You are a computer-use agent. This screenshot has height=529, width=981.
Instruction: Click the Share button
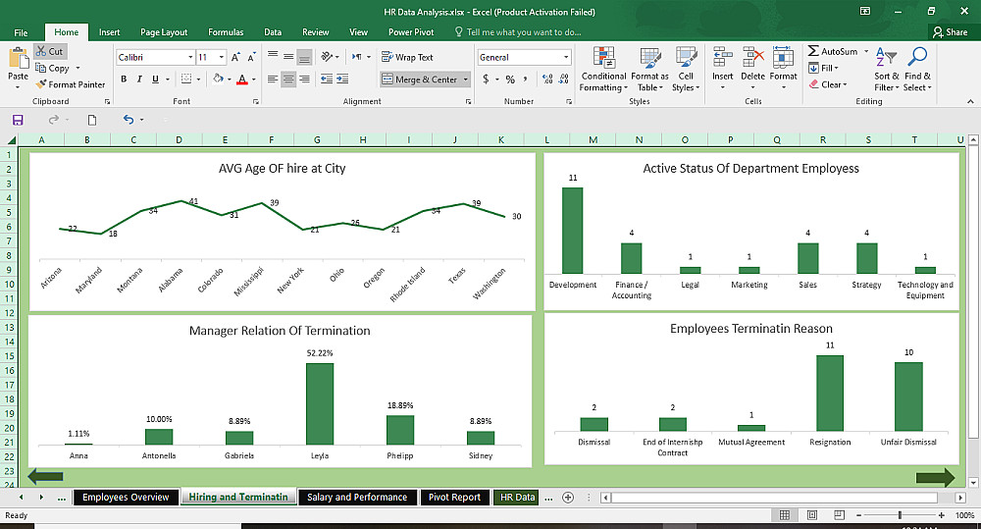(950, 32)
